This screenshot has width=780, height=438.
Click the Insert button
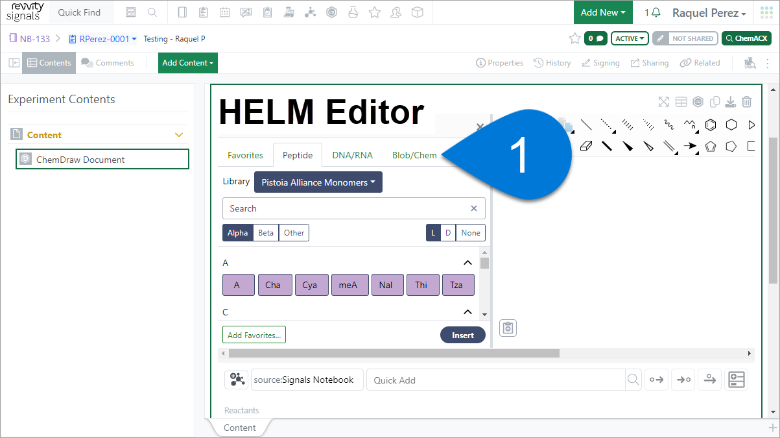click(463, 335)
